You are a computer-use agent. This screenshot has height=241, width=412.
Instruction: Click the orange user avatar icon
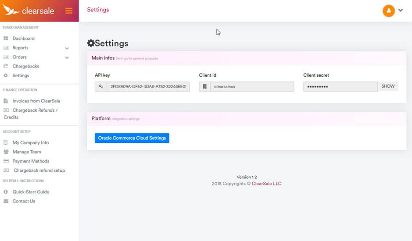point(388,11)
